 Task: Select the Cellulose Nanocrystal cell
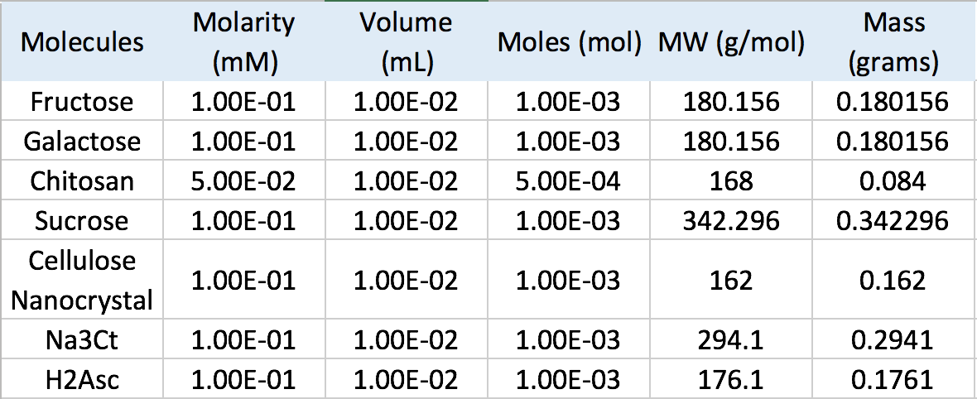82,281
